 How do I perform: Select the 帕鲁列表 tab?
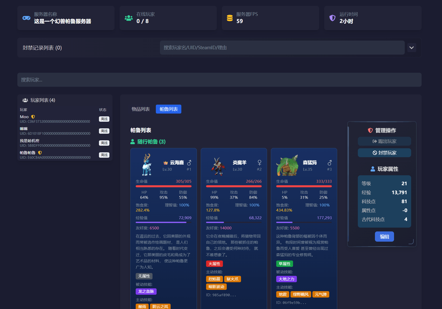tap(168, 109)
